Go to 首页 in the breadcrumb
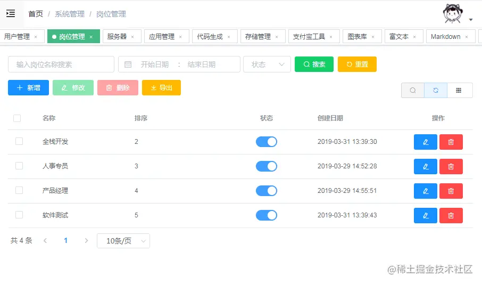482x284 pixels. (x=36, y=14)
